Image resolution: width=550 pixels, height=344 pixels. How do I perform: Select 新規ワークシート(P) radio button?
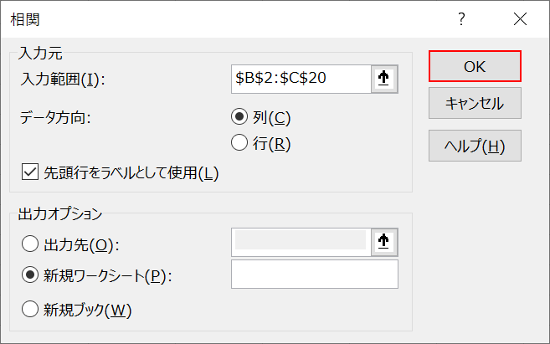[31, 275]
